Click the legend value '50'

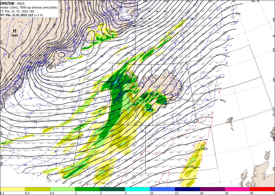[252, 193]
